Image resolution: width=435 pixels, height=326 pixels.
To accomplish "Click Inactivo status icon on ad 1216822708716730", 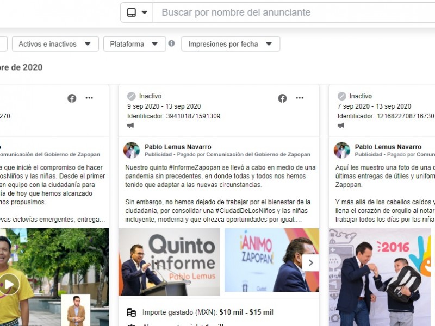I will pos(341,96).
